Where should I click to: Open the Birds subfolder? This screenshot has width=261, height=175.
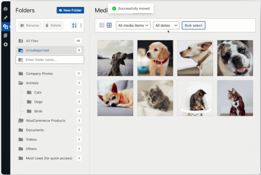53,111
